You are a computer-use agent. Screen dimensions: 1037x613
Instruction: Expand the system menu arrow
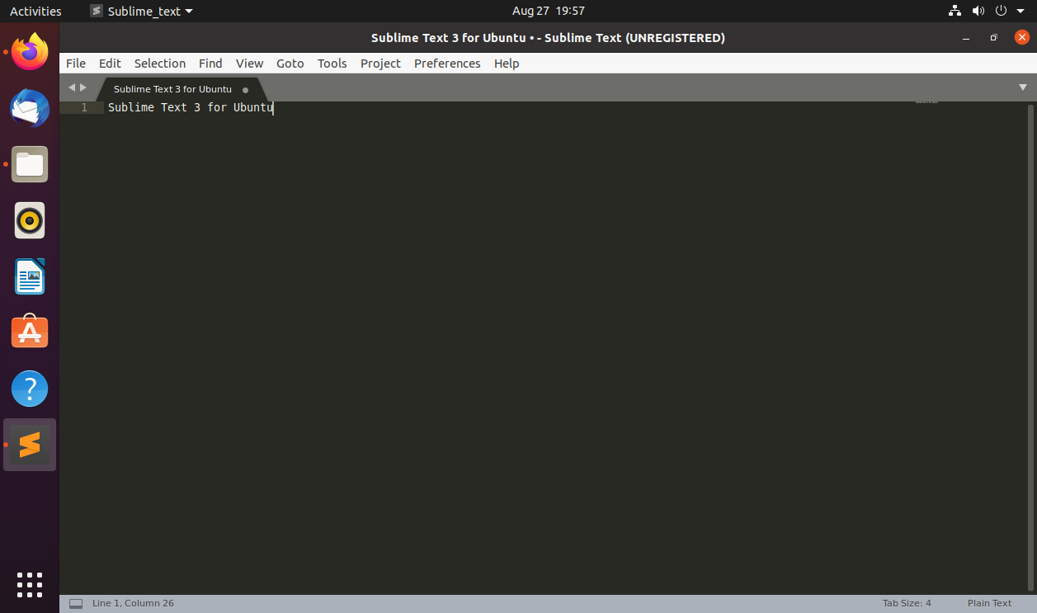(1021, 12)
